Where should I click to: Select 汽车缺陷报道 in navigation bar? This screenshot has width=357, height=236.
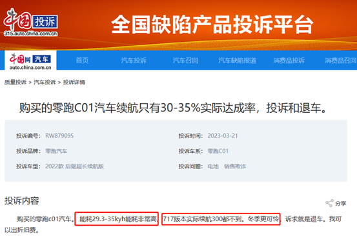click(x=237, y=61)
